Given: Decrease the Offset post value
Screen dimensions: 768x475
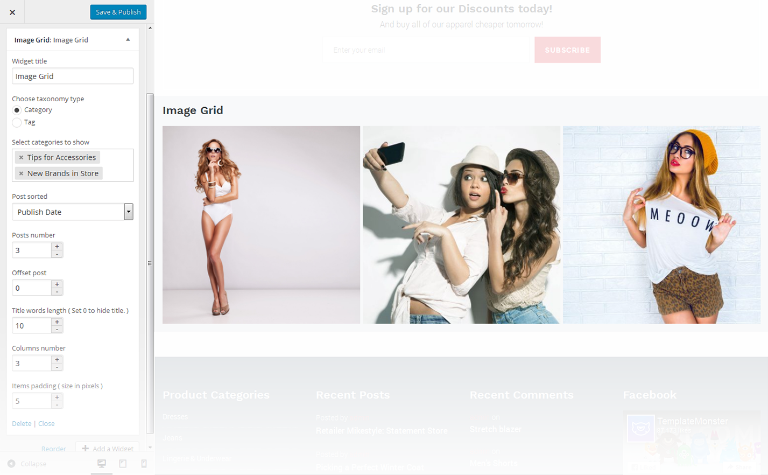Looking at the screenshot, I should point(57,292).
